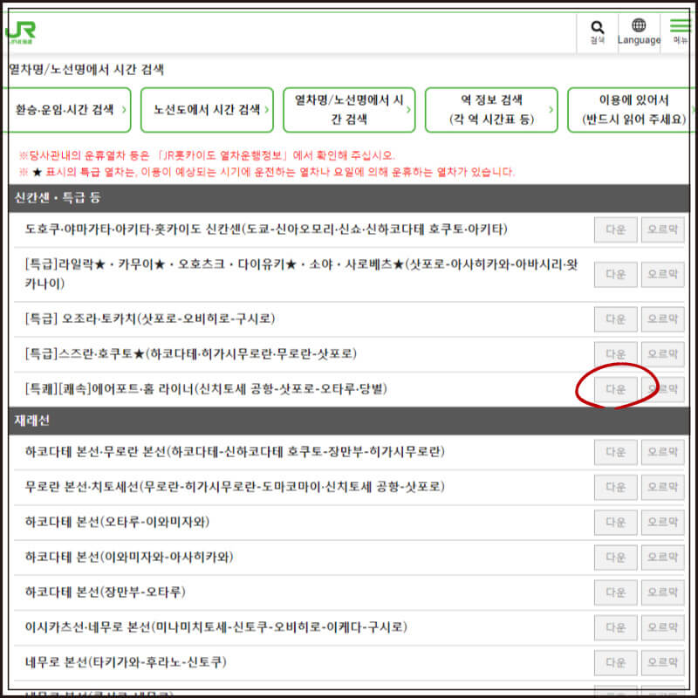Select the 도호쿠·야마가타·아키타·홋카이도 신칸센 row text
This screenshot has height=698, width=698.
pyautogui.click(x=266, y=229)
